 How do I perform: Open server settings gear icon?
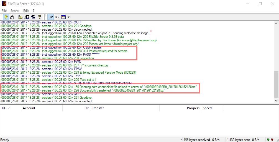[x=21, y=17]
